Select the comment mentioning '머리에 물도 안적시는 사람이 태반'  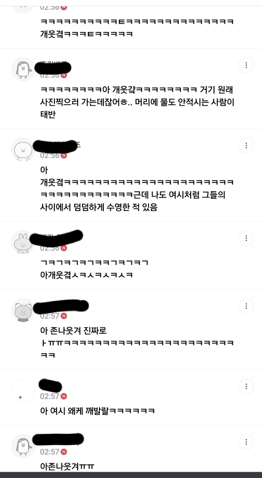[137, 102]
